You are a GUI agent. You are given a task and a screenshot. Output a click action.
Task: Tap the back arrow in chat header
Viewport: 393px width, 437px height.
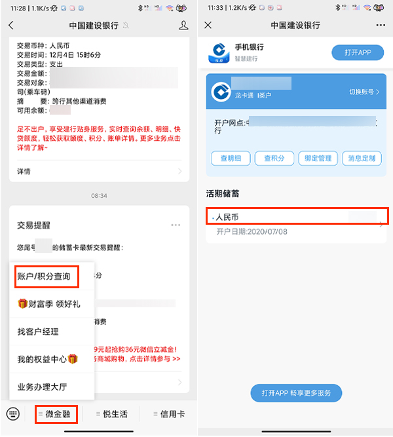click(11, 26)
